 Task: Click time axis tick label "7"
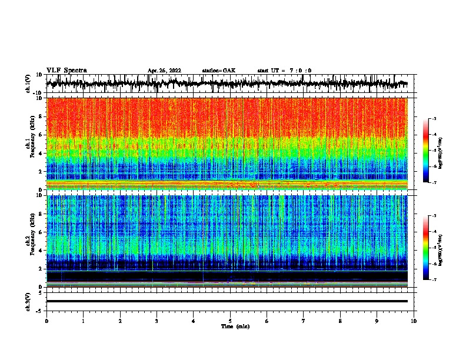click(304, 321)
